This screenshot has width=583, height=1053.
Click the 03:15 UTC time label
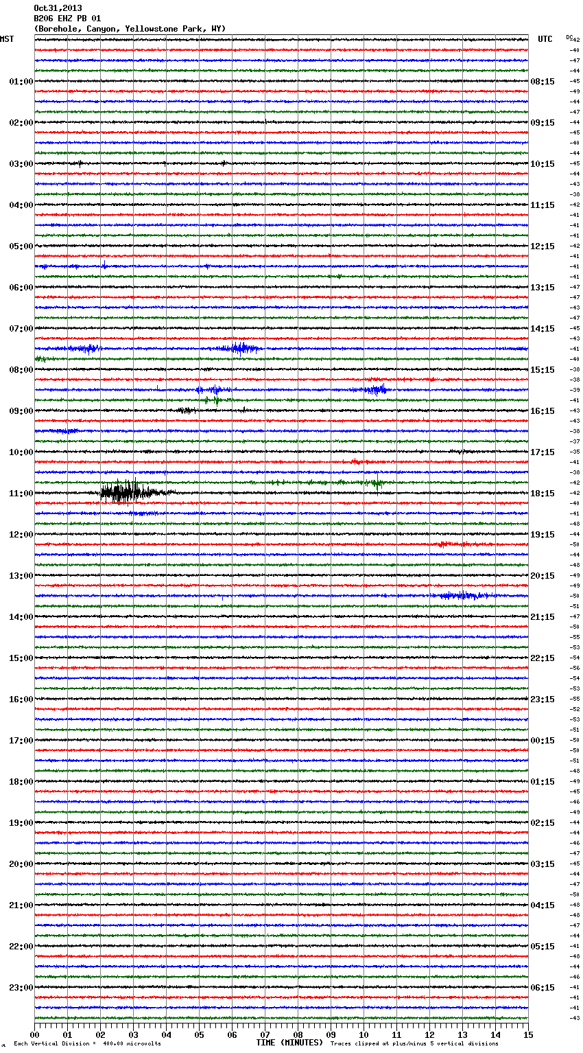coord(543,864)
